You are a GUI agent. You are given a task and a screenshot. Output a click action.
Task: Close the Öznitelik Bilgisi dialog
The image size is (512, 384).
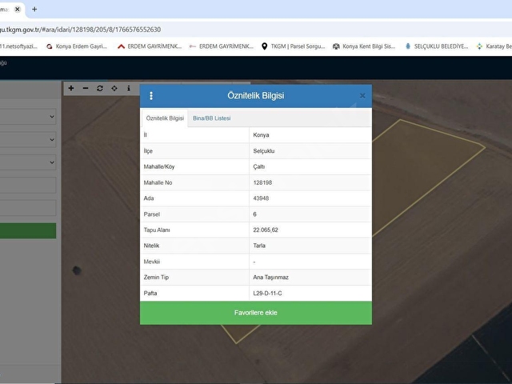362,96
